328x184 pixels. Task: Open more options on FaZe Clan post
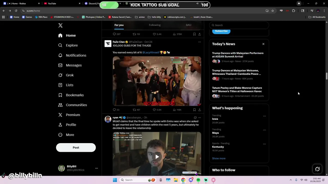pyautogui.click(x=200, y=42)
